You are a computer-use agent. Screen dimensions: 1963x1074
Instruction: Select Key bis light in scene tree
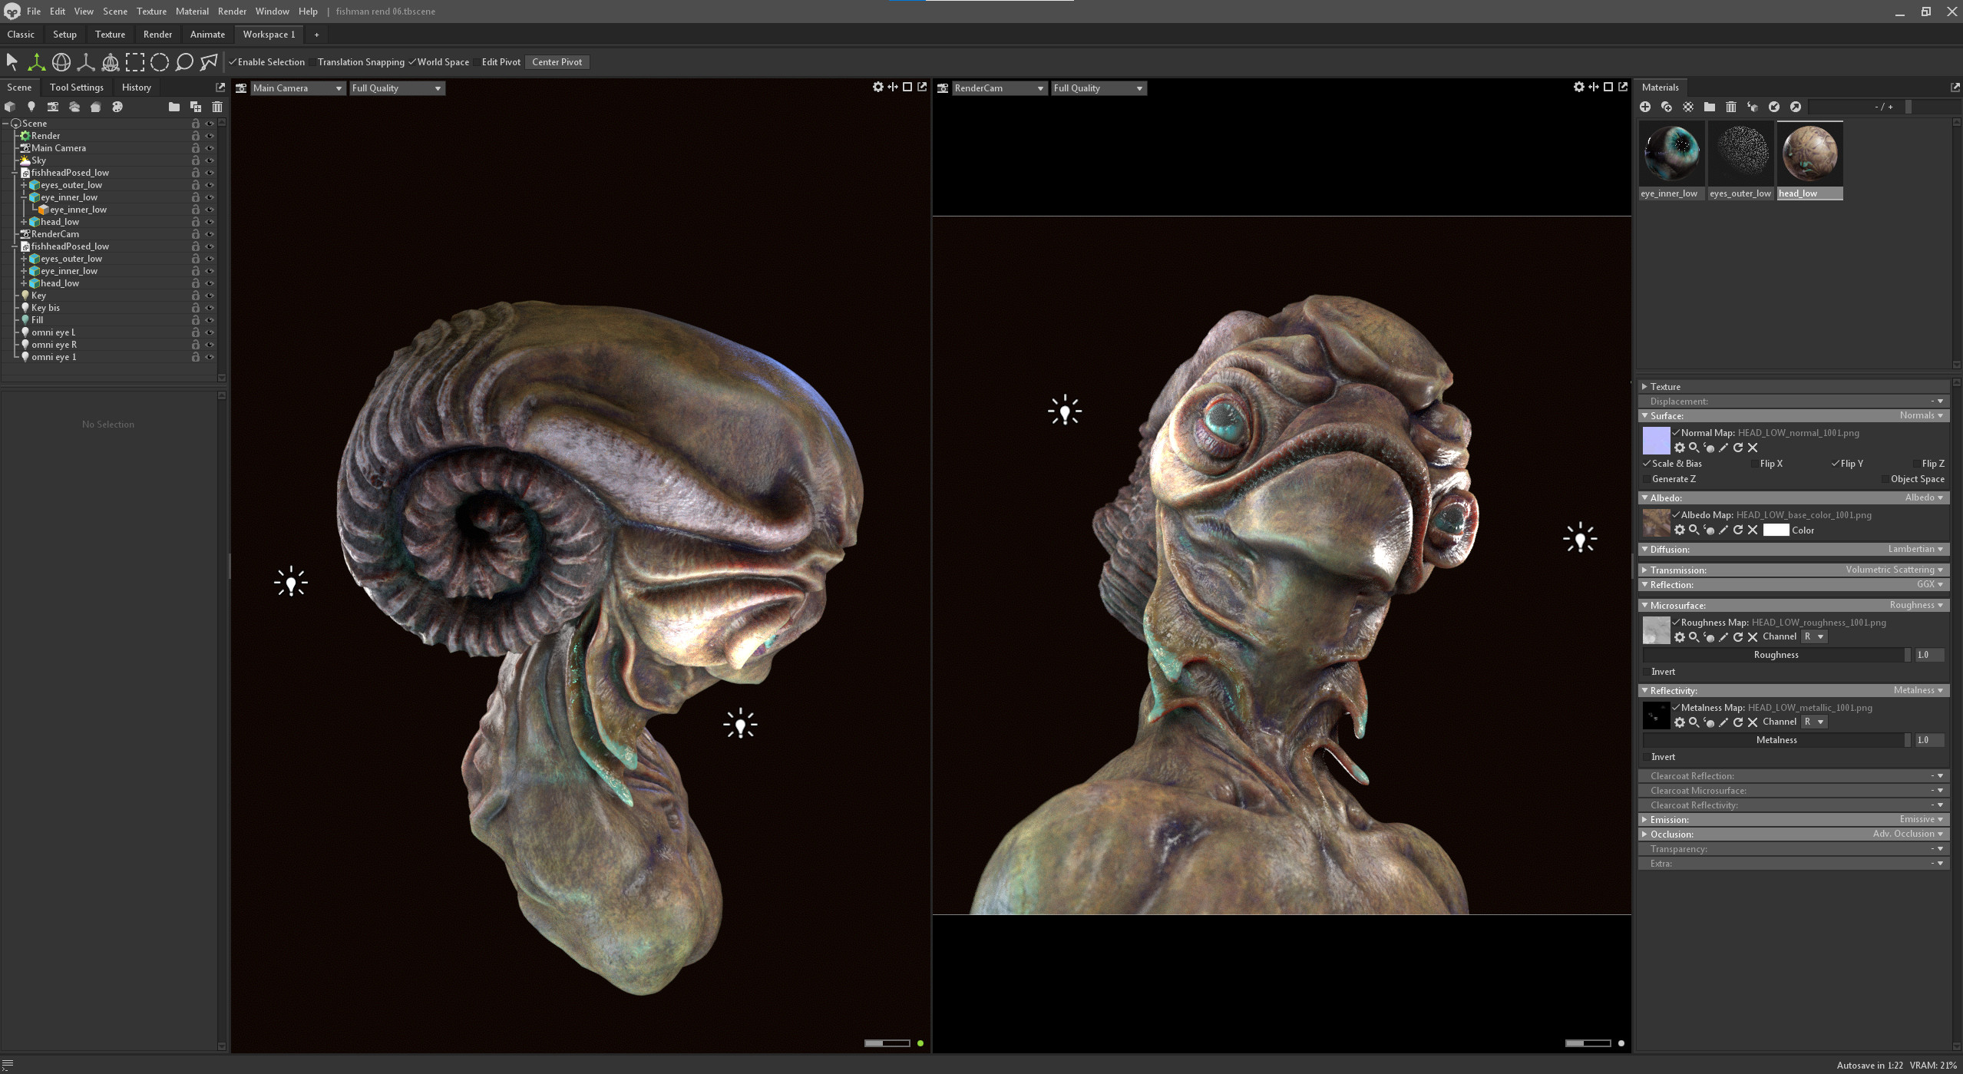45,308
